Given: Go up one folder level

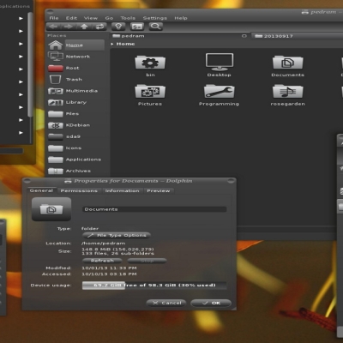Looking at the screenshot, I should coord(84,27).
